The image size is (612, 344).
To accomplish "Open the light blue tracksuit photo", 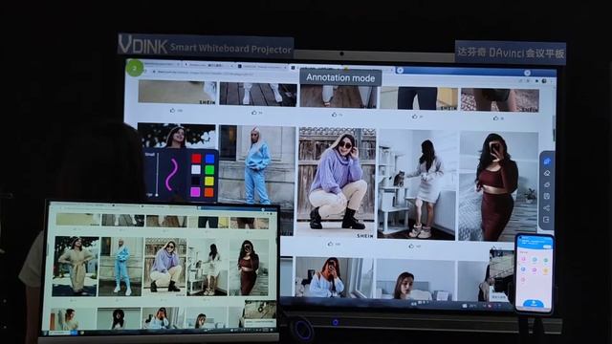I will click(x=257, y=164).
